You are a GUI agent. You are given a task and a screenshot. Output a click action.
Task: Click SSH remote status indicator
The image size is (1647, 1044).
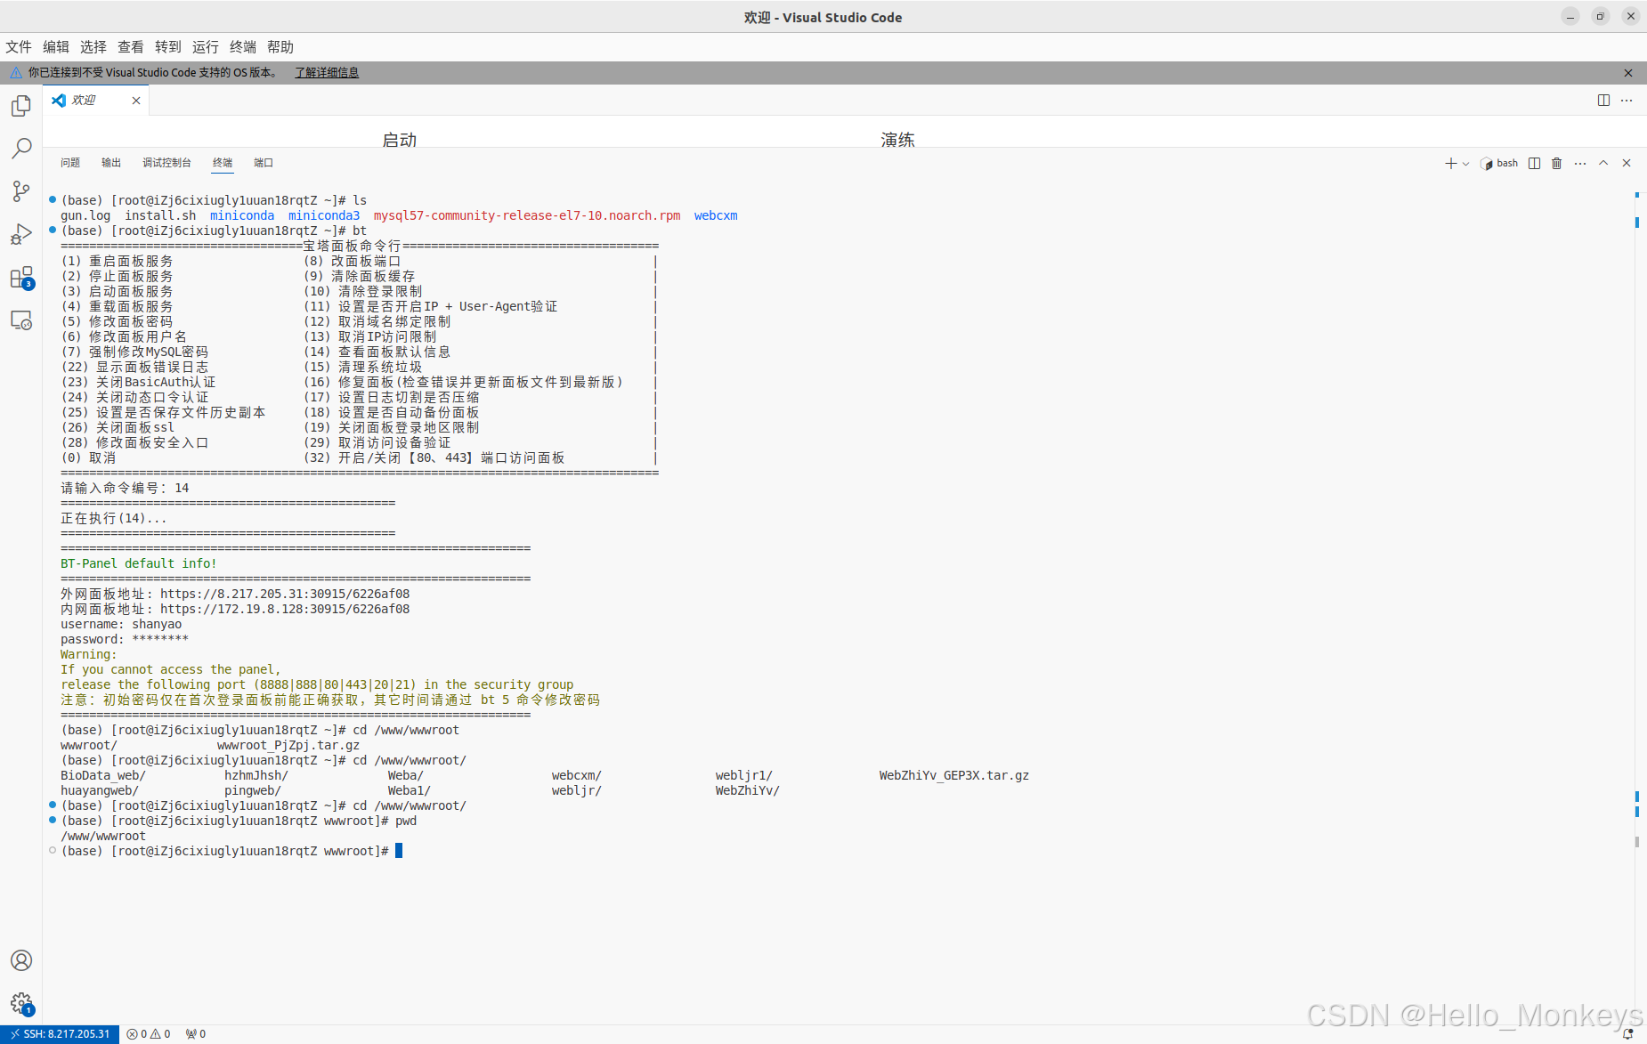pos(60,1034)
